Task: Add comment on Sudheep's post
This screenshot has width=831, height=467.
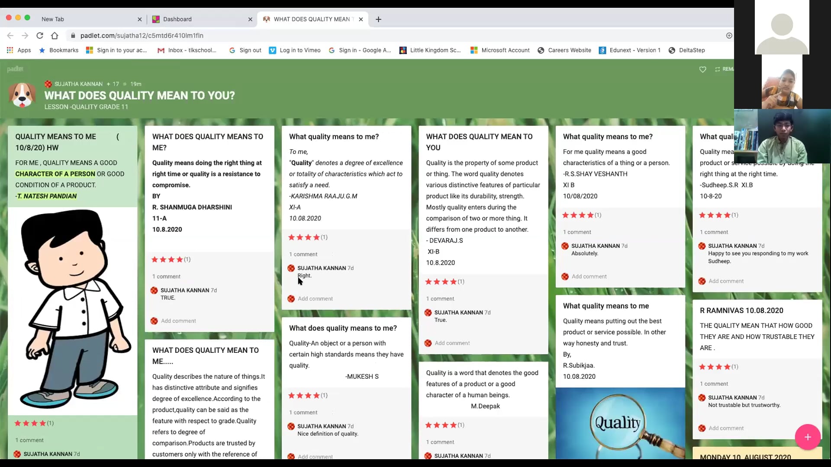Action: coord(726,281)
